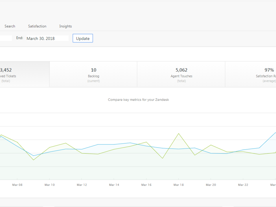The height and width of the screenshot is (207, 276).
Task: Click the green line peak at Mar 18
Action: click(x=179, y=134)
